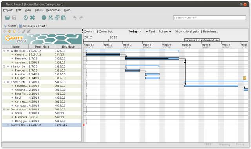
Task: Click the Search input field
Action: pos(209,18)
